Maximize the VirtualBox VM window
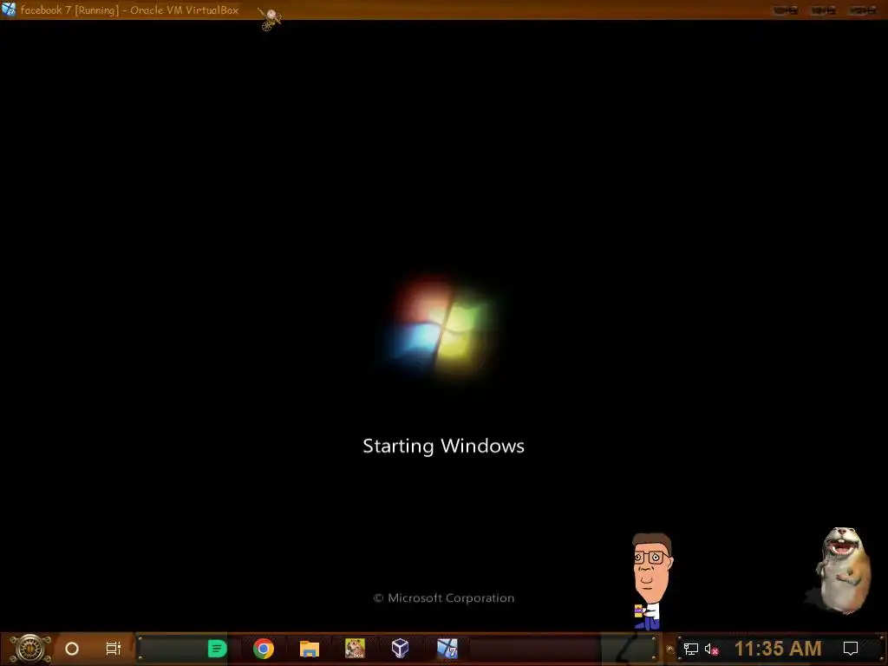The image size is (888, 666). (824, 10)
